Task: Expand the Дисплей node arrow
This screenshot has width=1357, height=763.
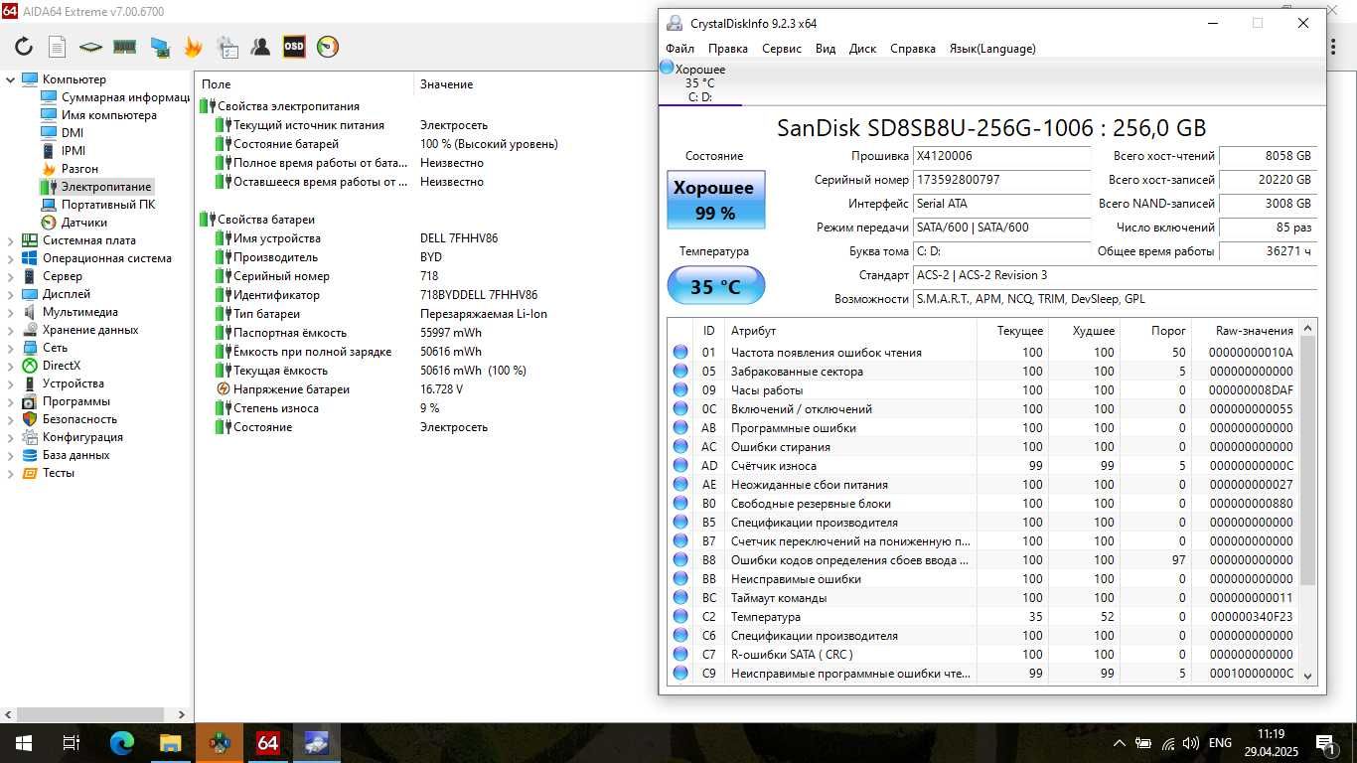Action: click(x=10, y=294)
